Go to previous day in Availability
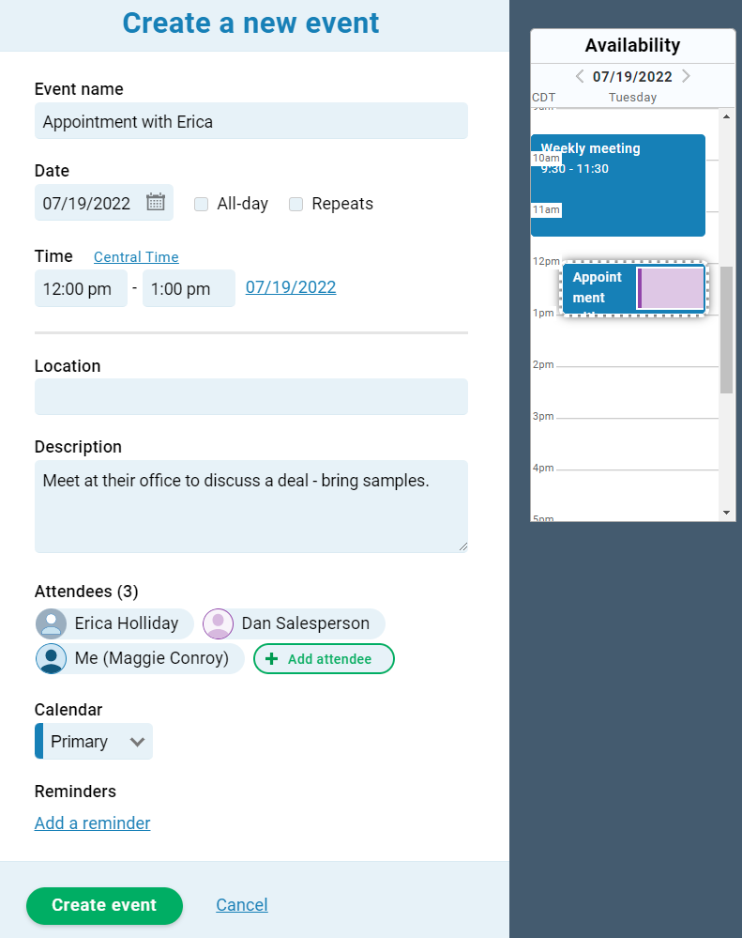The width and height of the screenshot is (742, 938). point(579,76)
